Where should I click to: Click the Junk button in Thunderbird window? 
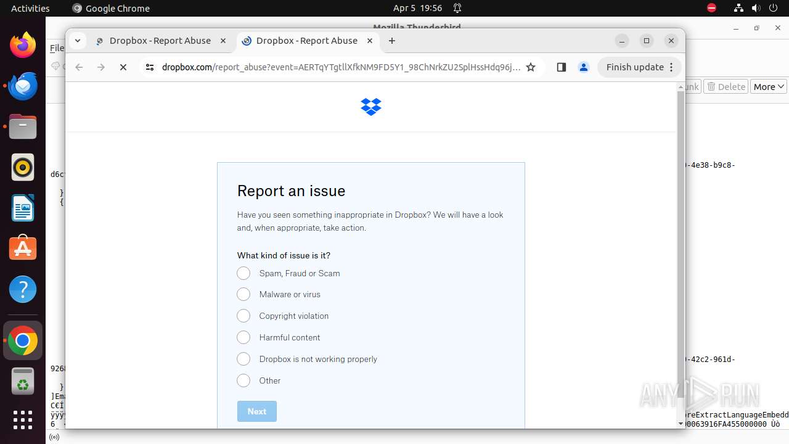692,87
